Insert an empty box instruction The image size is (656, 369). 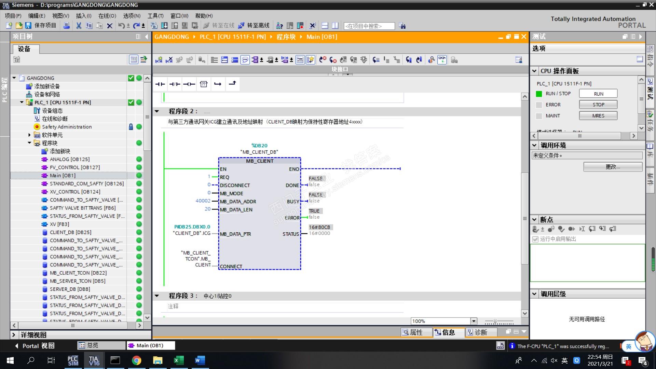[204, 84]
